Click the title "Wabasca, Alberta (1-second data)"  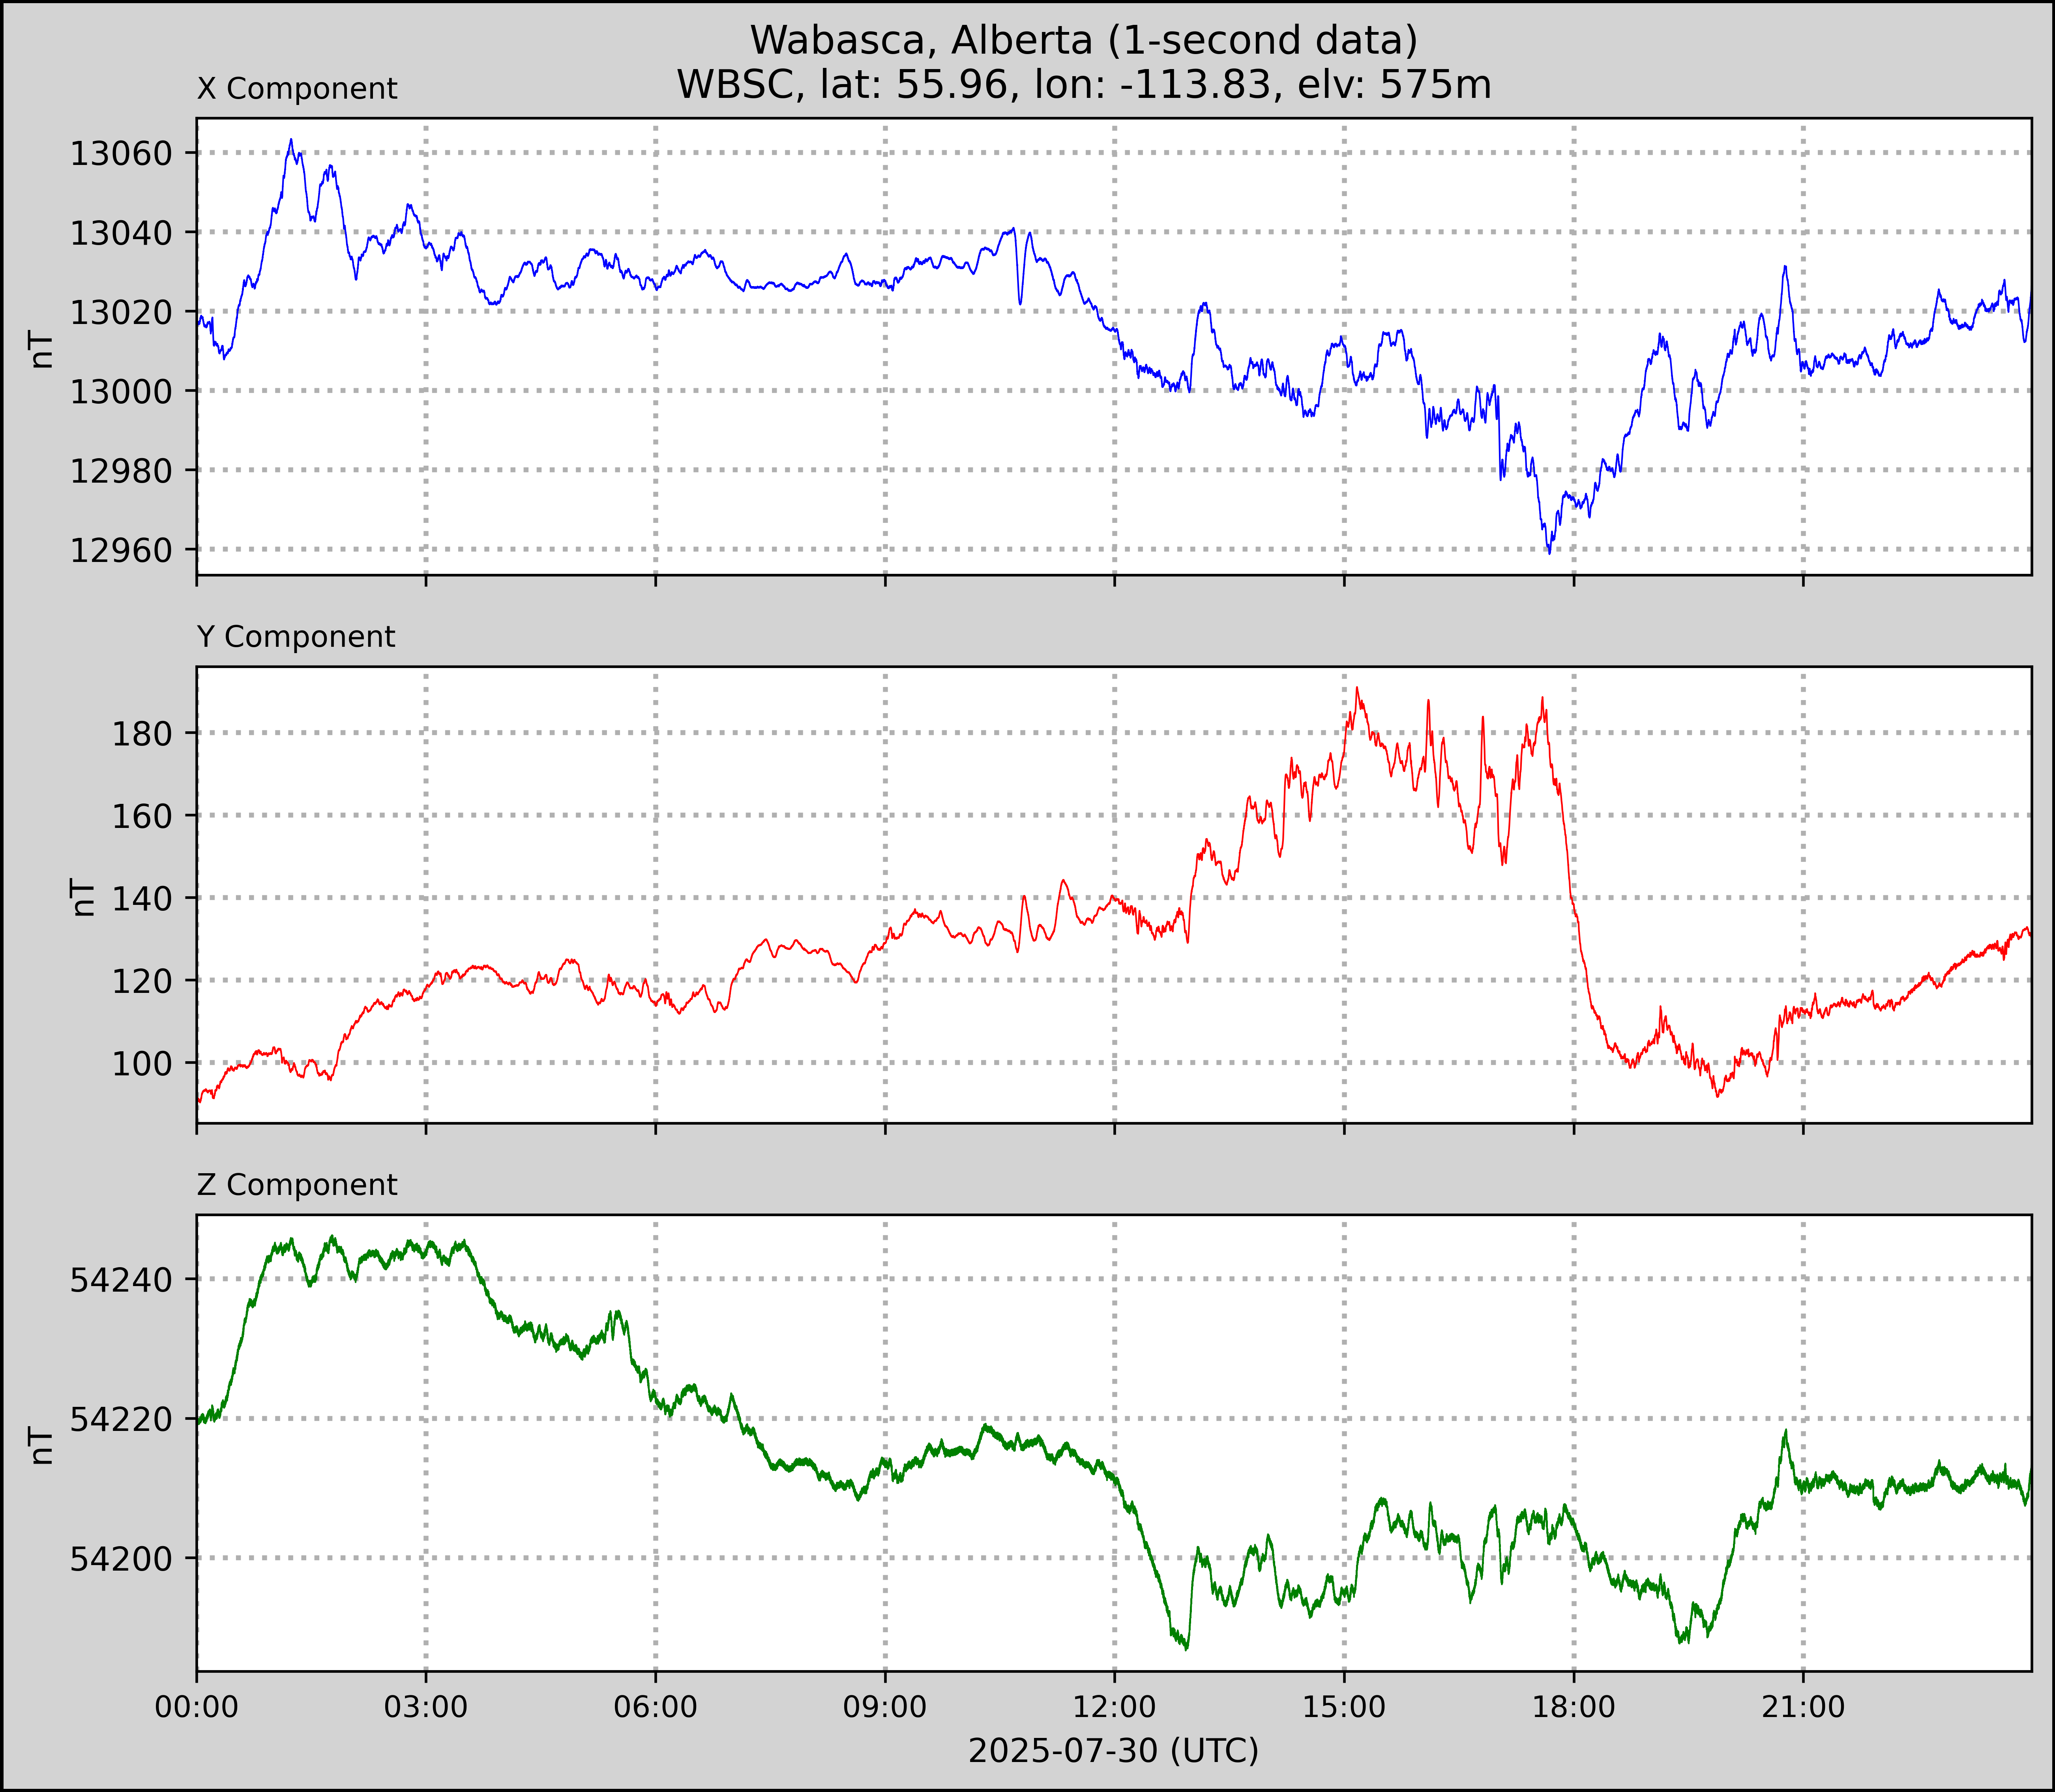click(1084, 41)
